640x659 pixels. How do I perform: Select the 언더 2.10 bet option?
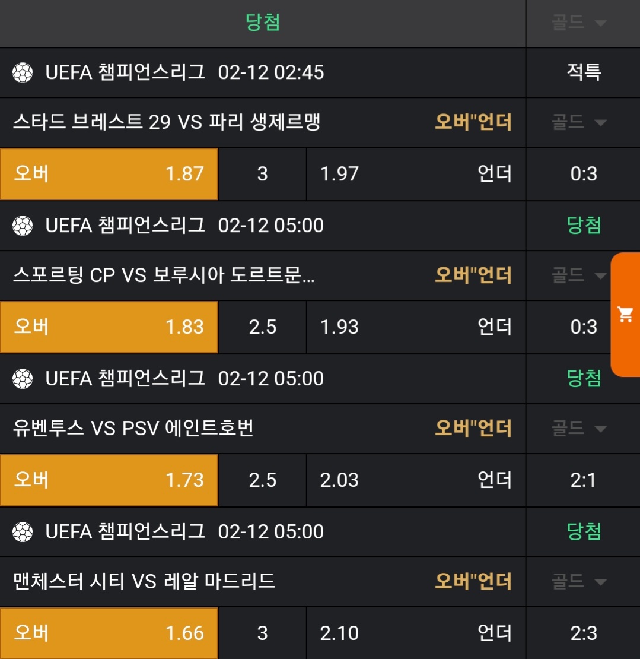coord(416,633)
